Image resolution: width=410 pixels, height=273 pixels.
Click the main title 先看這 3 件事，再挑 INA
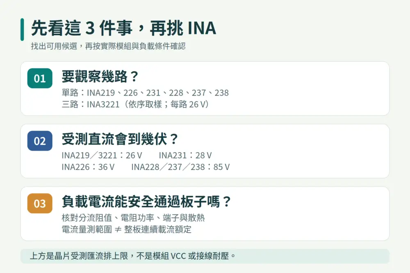[124, 28]
